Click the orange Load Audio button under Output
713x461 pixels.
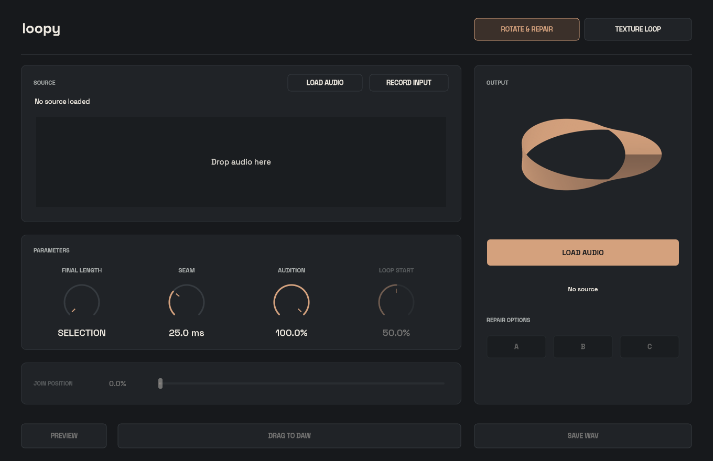tap(583, 253)
